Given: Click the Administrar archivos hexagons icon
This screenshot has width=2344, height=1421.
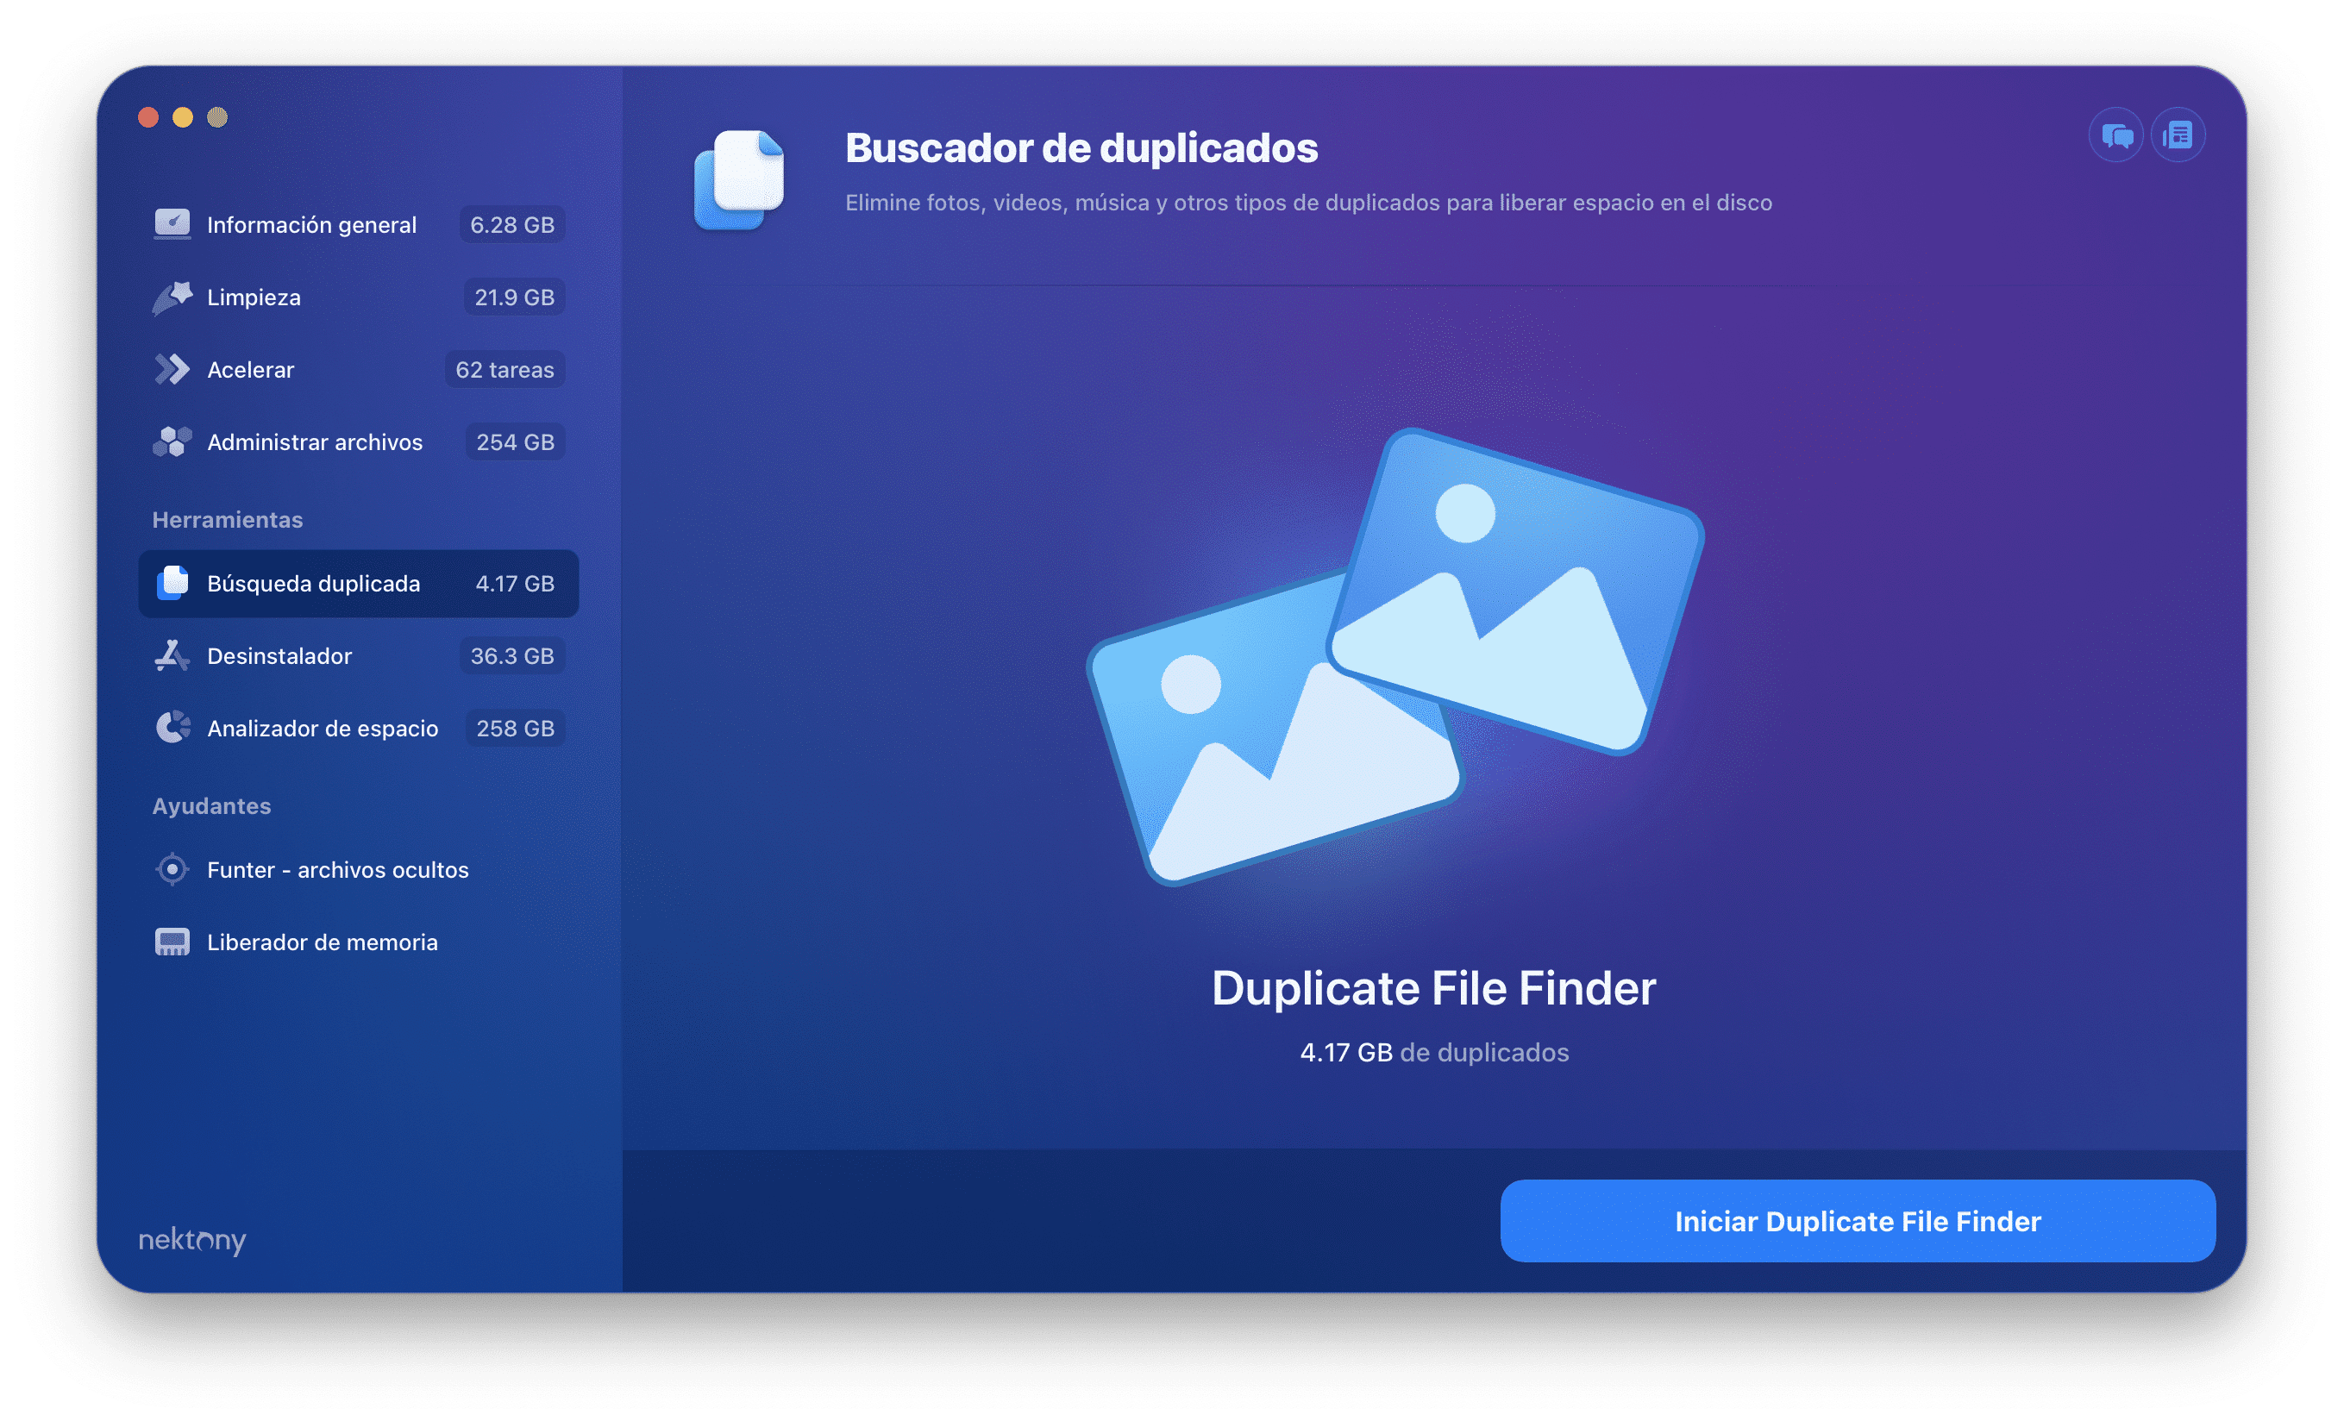Looking at the screenshot, I should (172, 441).
